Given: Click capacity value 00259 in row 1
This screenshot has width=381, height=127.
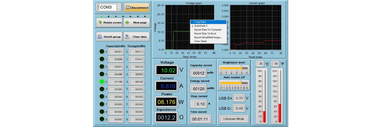Looking at the screenshot, I should pyautogui.click(x=116, y=59).
